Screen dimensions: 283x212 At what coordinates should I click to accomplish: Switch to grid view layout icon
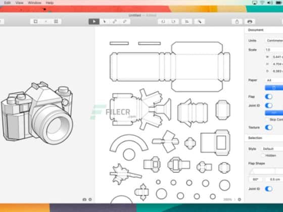tap(56, 22)
